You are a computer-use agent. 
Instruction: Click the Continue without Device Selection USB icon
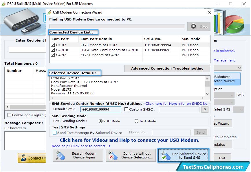[113, 156]
